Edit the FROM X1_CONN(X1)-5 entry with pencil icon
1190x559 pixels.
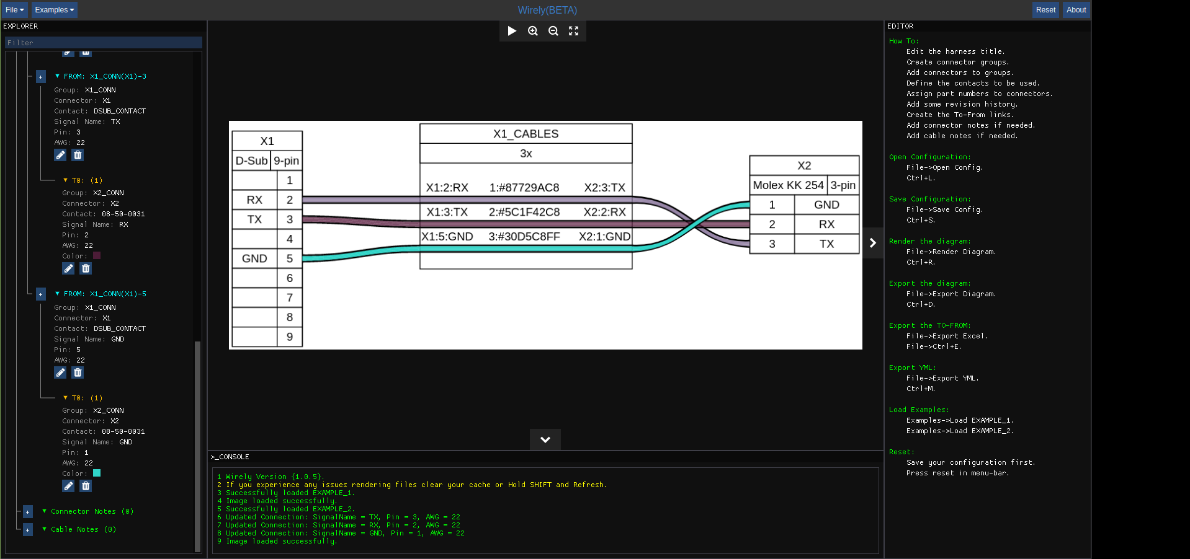pos(60,372)
